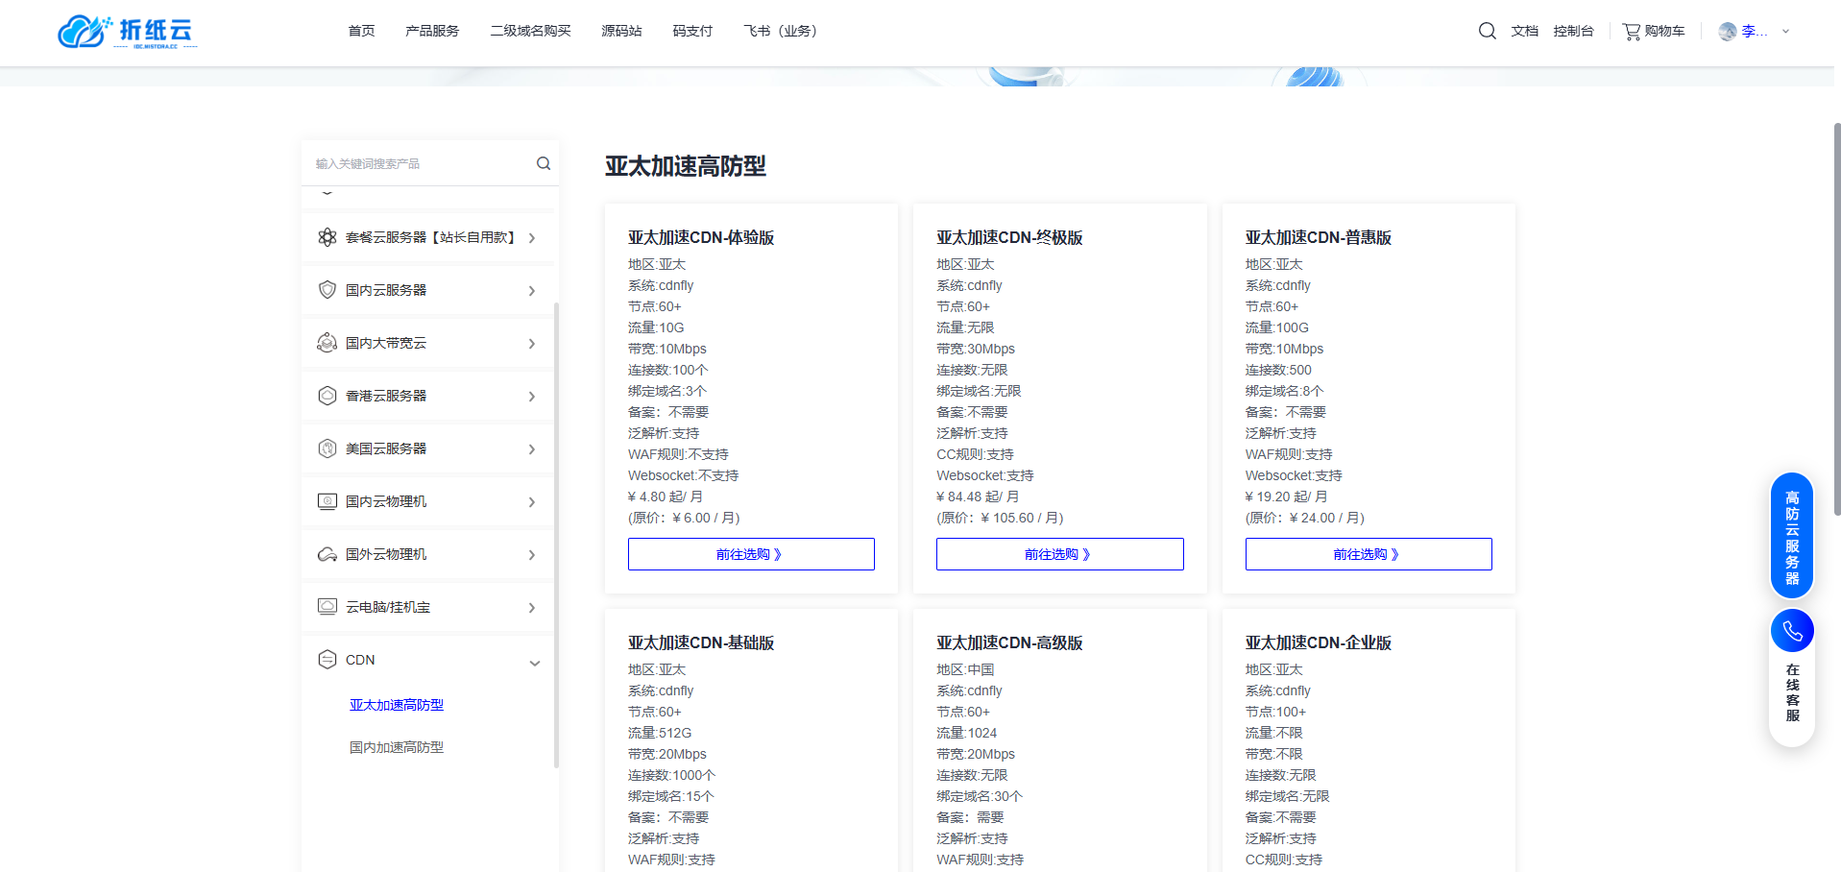Click the ¥ 84.48 起/ 月 price
Image resolution: width=1841 pixels, height=872 pixels.
[978, 497]
